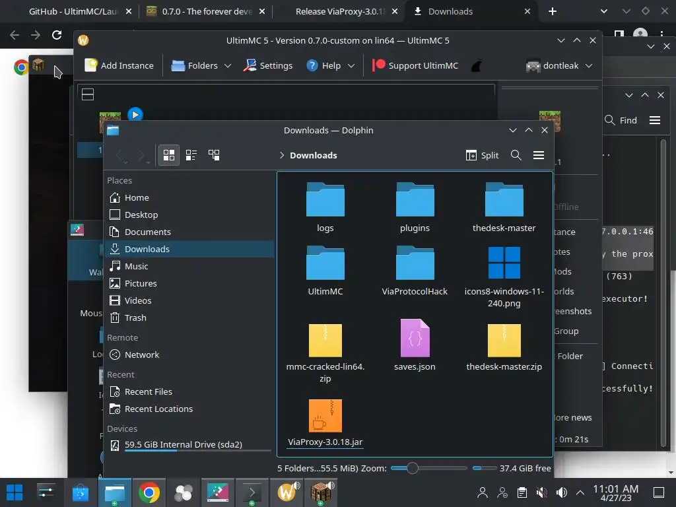Open the volume tray icon

(x=561, y=492)
